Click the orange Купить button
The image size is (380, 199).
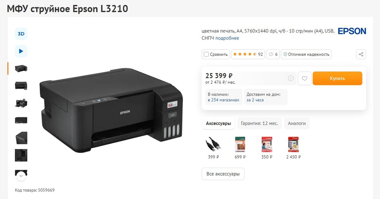(337, 78)
